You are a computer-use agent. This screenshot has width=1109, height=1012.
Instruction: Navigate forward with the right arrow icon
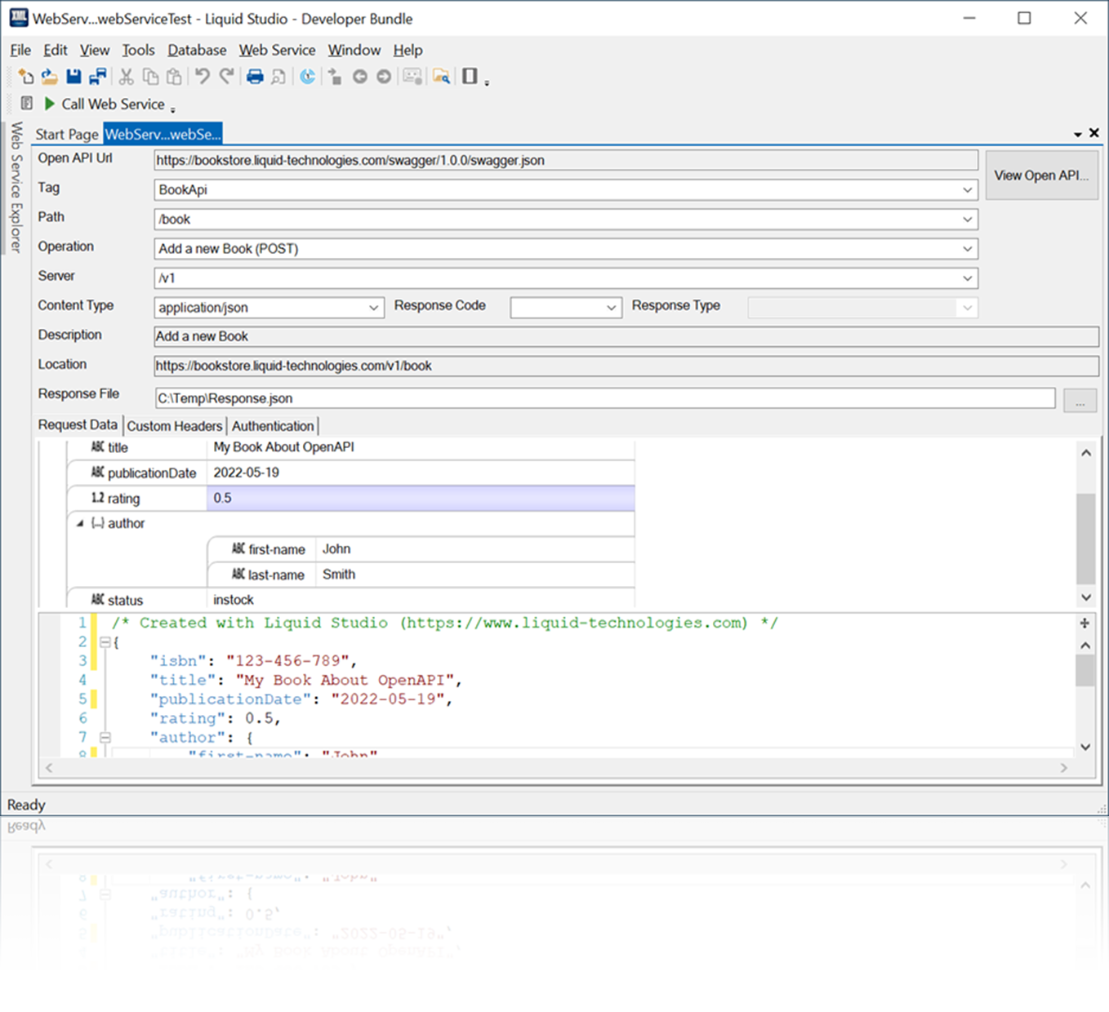[383, 77]
